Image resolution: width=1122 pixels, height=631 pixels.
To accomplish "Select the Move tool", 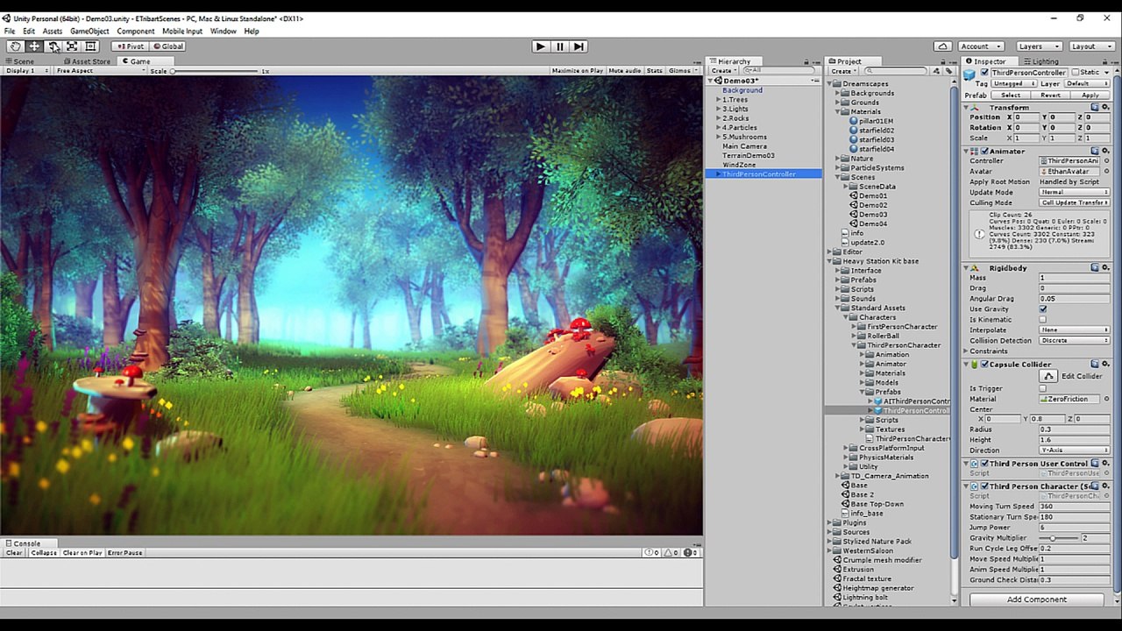I will coord(34,46).
